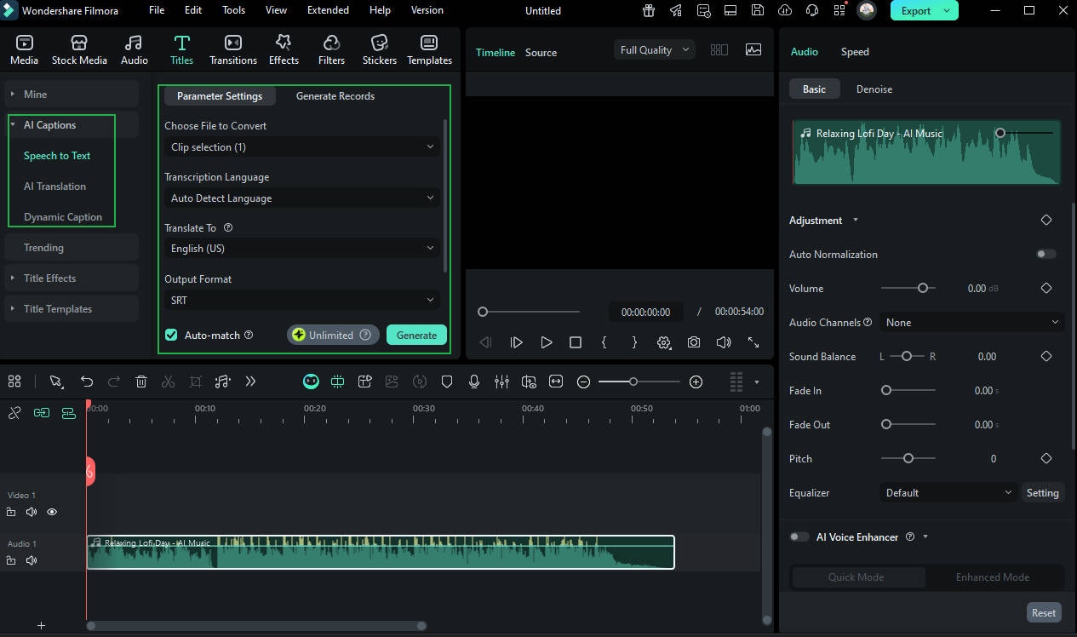Select the Stickers panel

click(379, 48)
